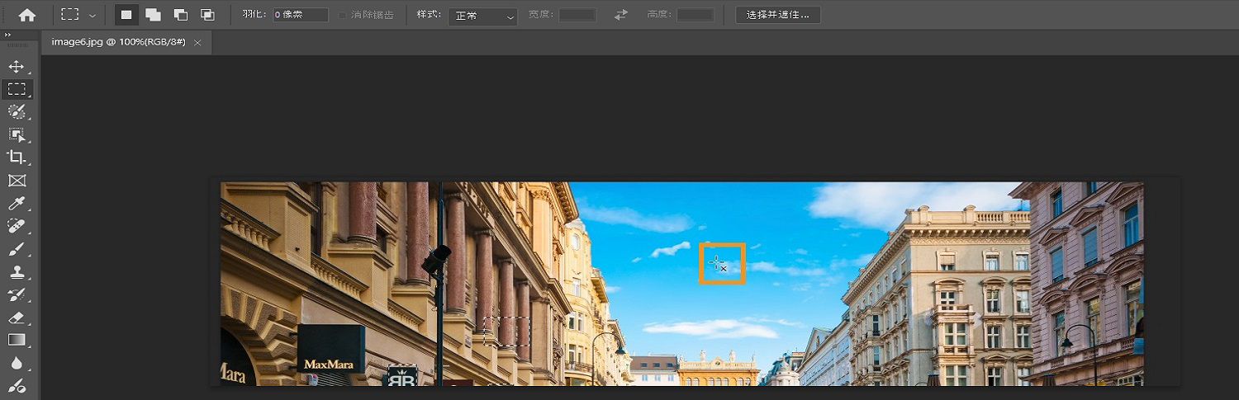Select the Spot Healing Brush tool
The image size is (1239, 400).
coord(17,226)
